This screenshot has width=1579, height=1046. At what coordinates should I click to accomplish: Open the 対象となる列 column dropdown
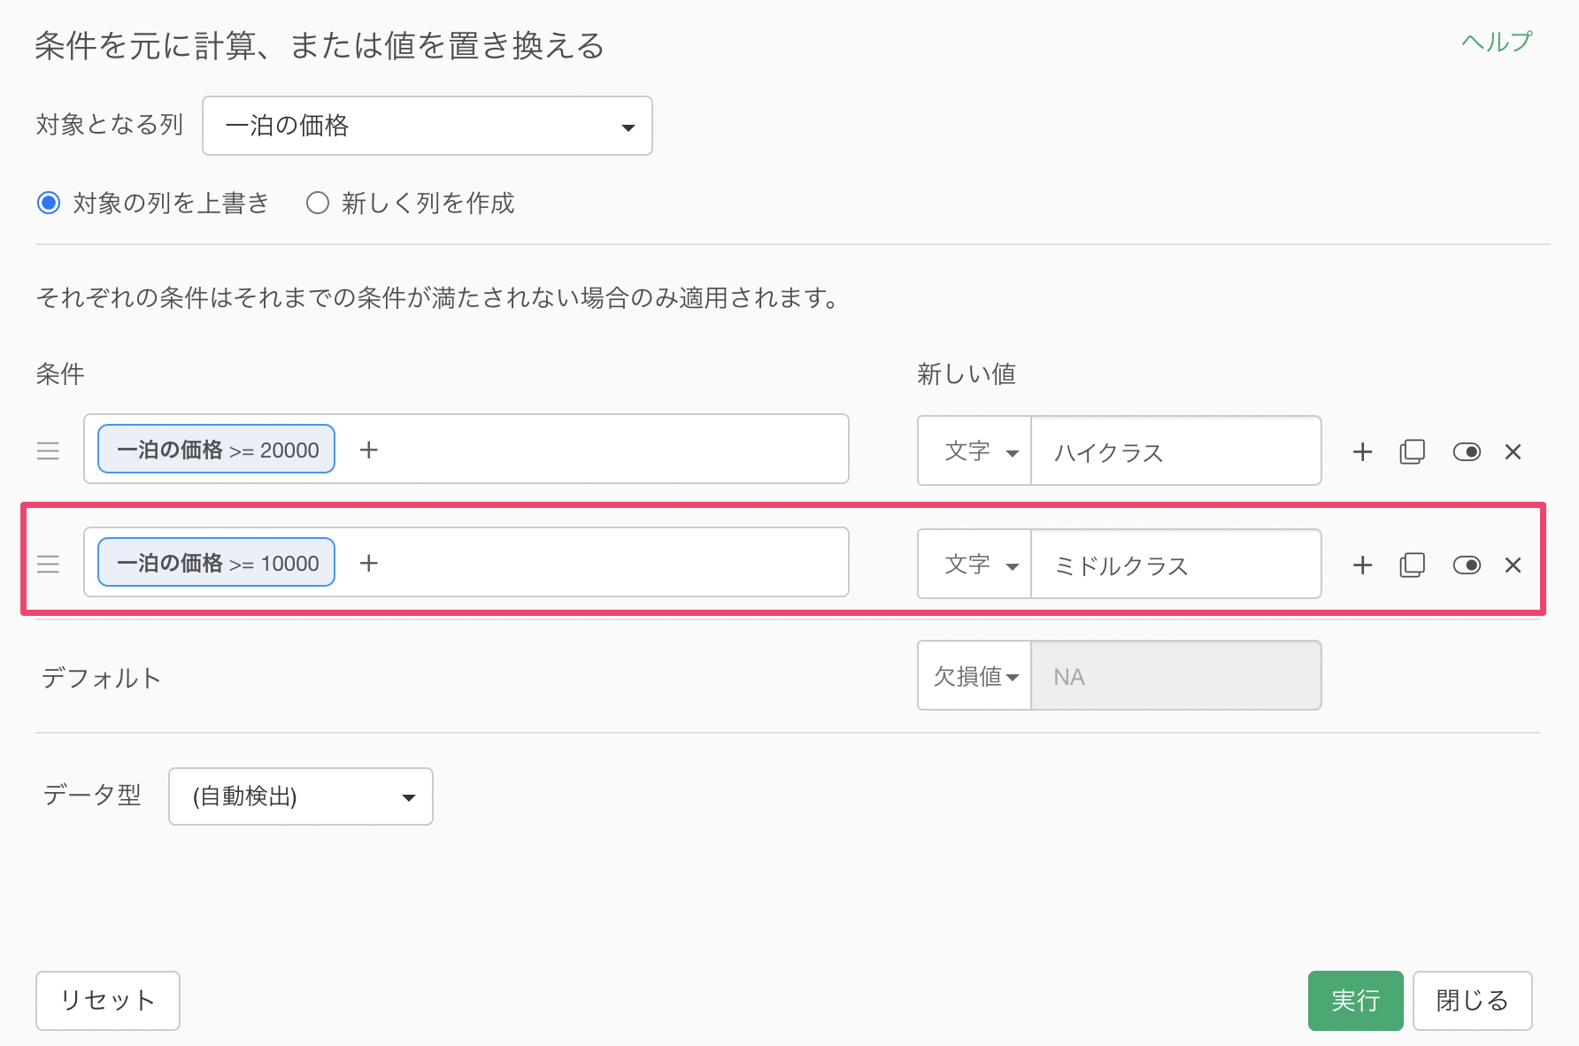427,126
